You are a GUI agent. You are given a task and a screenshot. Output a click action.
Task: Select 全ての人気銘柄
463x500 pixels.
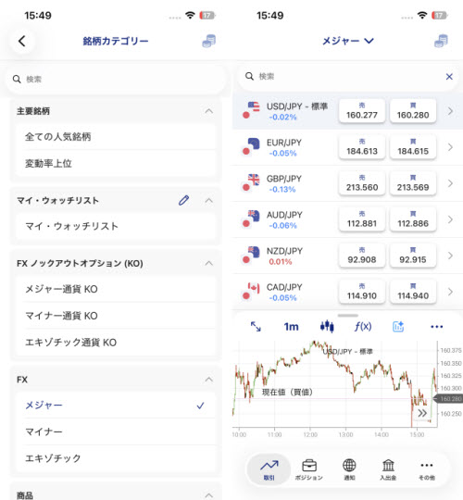(x=116, y=136)
